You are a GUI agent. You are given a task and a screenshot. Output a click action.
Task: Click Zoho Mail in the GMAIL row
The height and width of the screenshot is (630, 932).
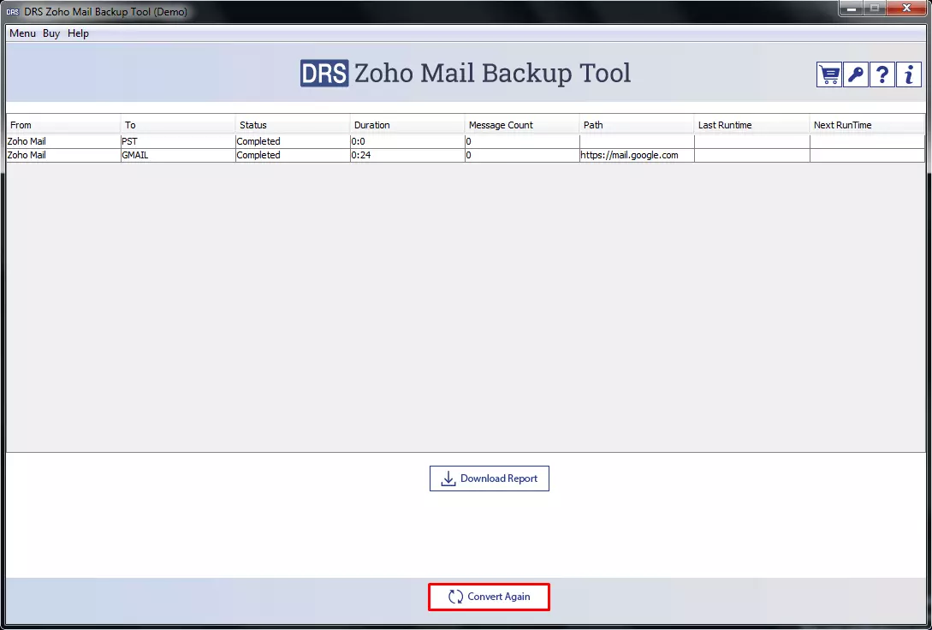[x=63, y=155]
